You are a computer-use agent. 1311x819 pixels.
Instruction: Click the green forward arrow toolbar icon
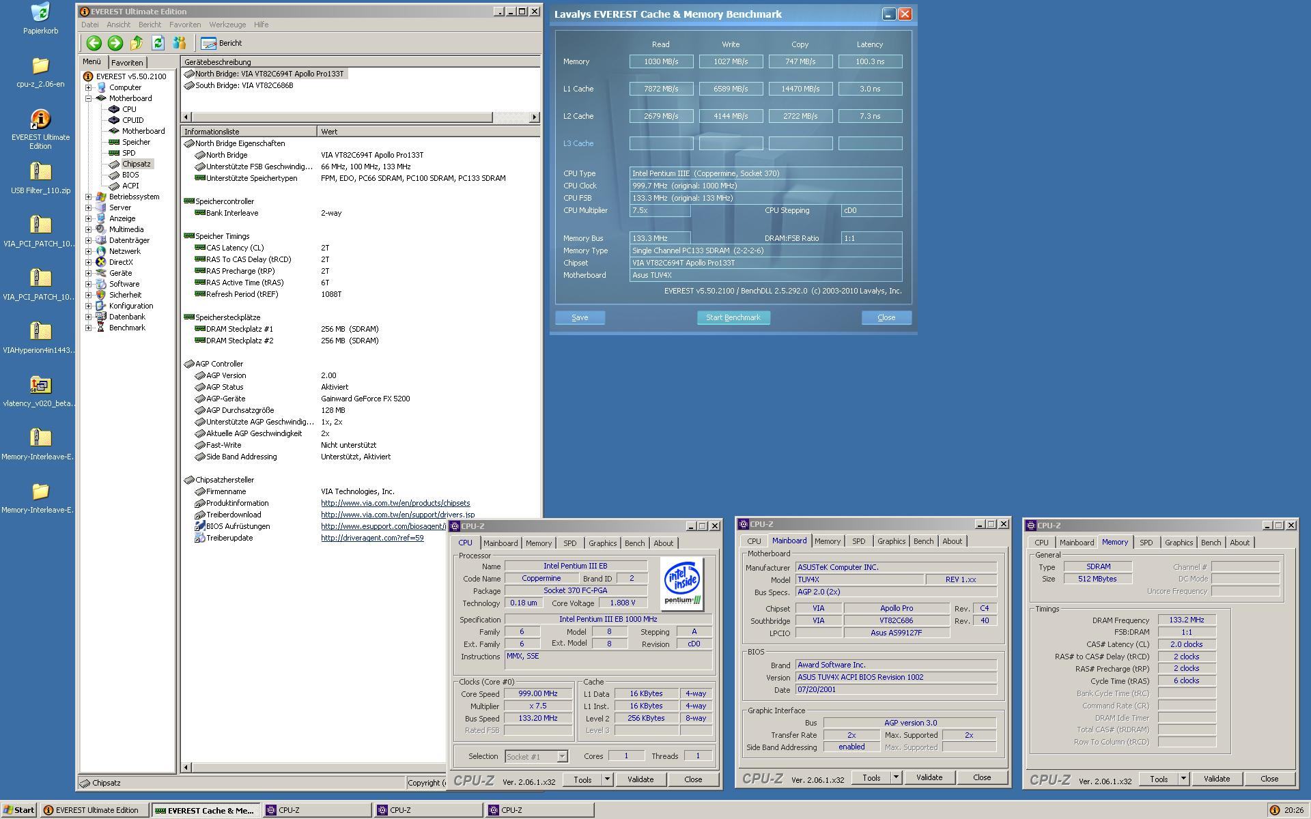tap(115, 43)
